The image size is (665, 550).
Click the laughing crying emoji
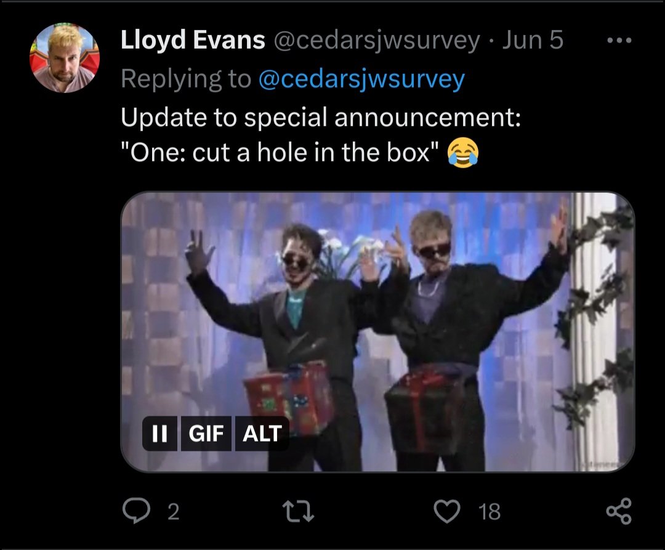(463, 153)
